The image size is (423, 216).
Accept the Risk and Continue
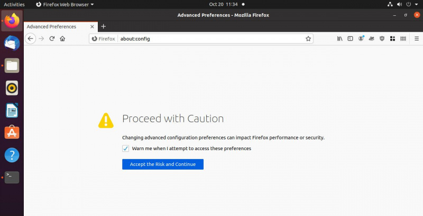point(163,164)
